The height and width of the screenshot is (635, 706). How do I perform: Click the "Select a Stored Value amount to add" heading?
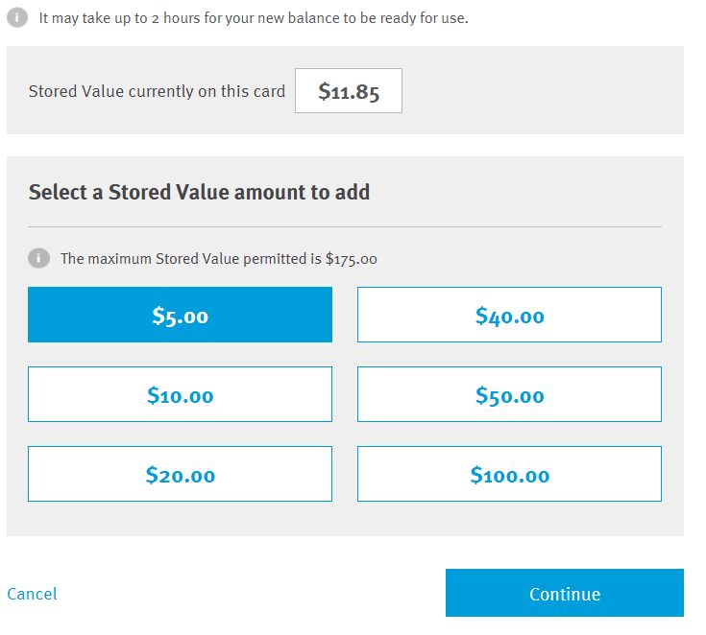[199, 192]
